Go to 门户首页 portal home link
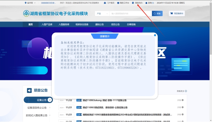The image size is (212, 122). pyautogui.click(x=110, y=3)
